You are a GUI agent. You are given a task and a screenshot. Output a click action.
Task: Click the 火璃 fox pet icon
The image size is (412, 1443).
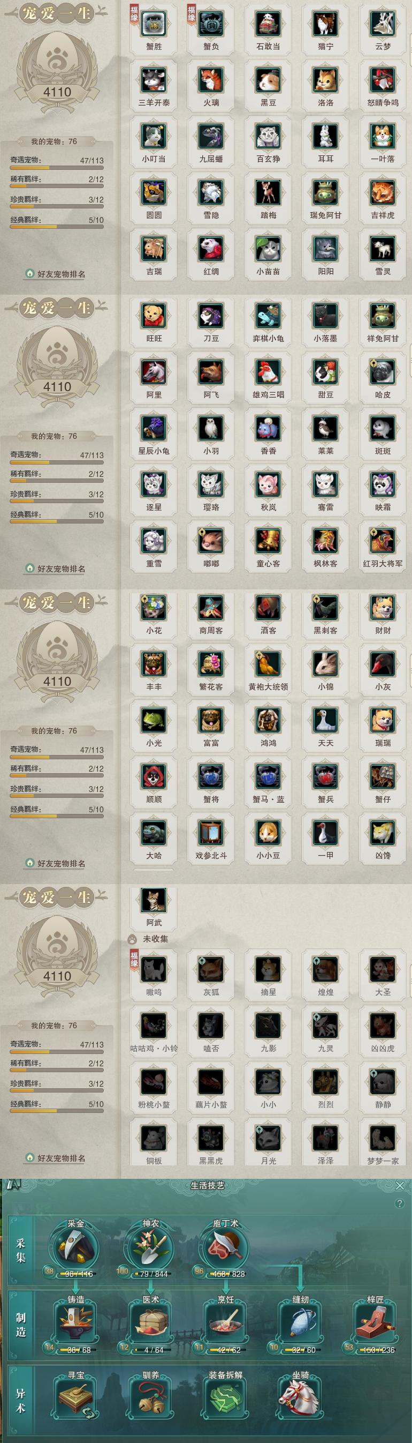pyautogui.click(x=211, y=79)
